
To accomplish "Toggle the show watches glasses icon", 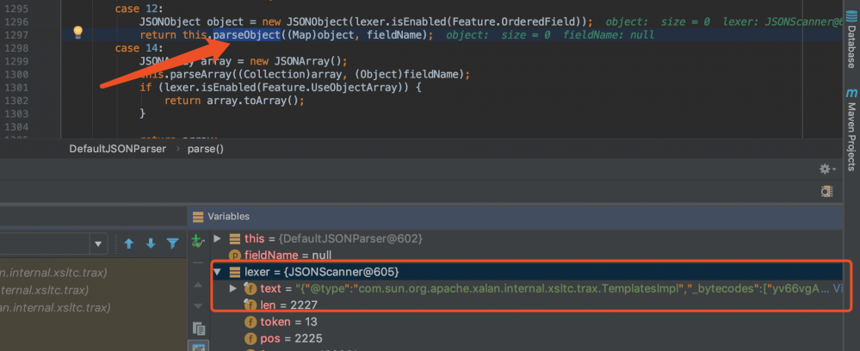I will pos(198,348).
